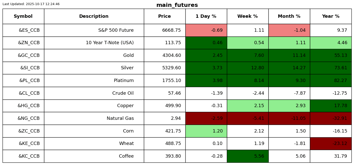354x165 pixels.
Task: Click the Description column header
Action: point(94,16)
